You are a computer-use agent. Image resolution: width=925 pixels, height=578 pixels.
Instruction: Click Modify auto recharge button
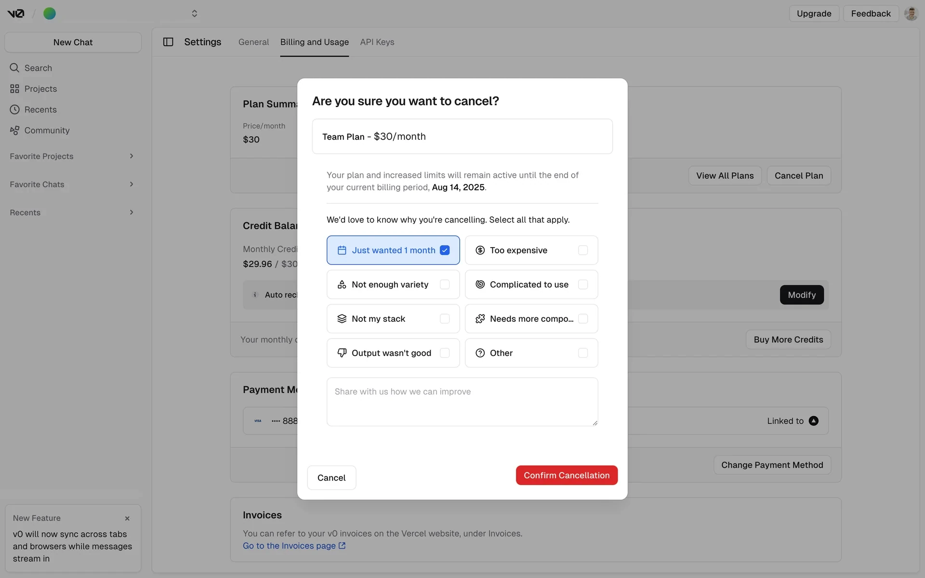pos(802,295)
